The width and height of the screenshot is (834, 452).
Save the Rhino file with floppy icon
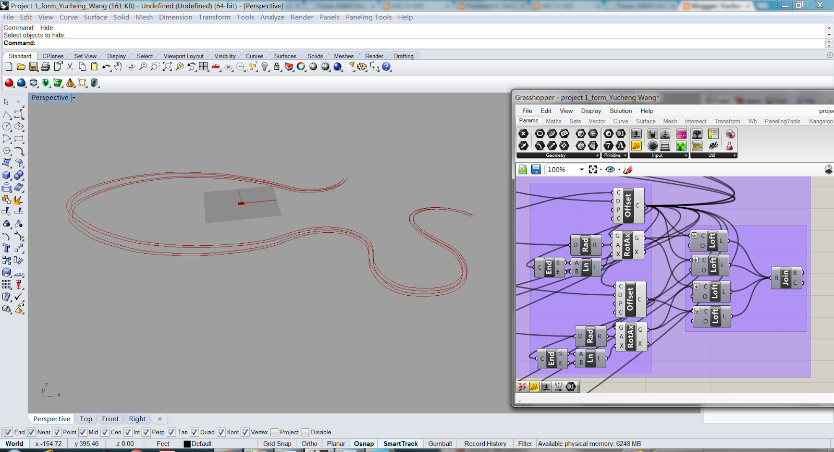(x=33, y=67)
